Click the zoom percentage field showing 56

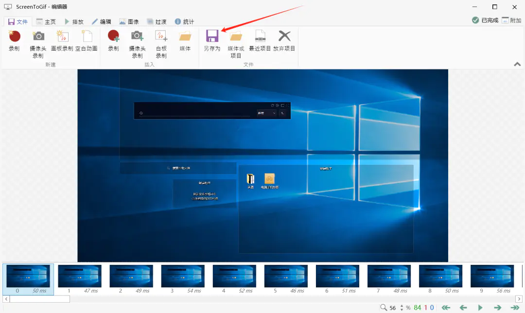[393, 308]
